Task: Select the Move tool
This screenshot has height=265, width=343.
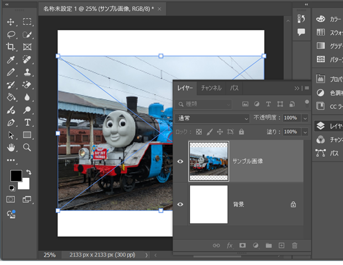Action: pyautogui.click(x=11, y=22)
